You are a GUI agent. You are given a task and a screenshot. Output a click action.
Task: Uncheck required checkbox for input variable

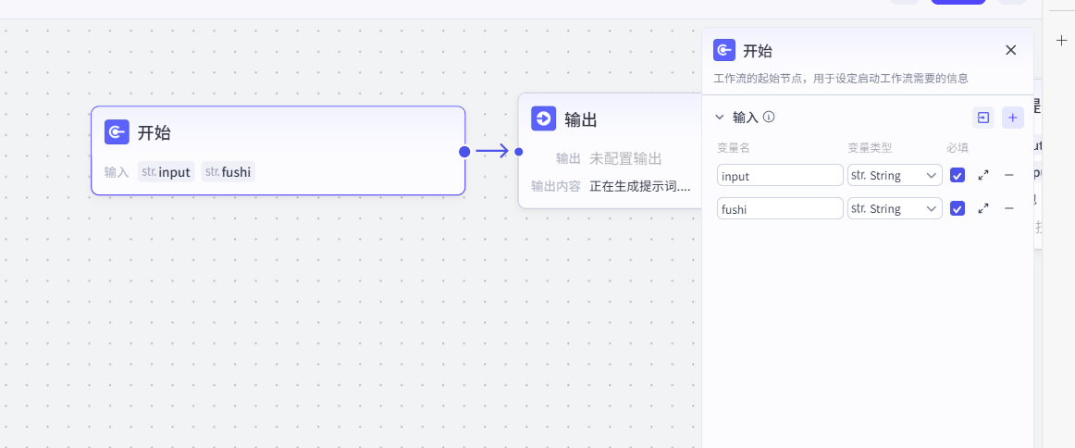coord(958,175)
